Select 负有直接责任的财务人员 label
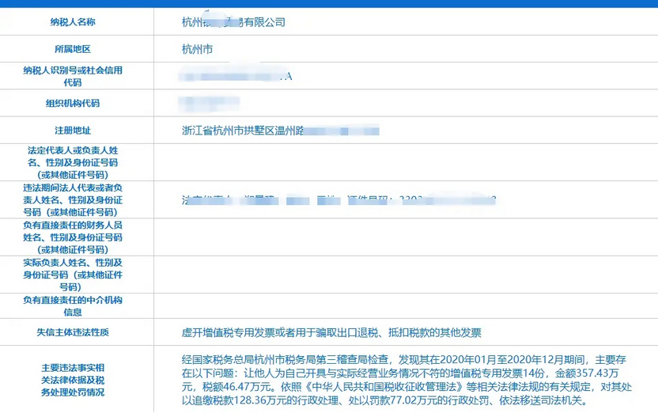Screen dimensions: 658x413 [x=73, y=237]
